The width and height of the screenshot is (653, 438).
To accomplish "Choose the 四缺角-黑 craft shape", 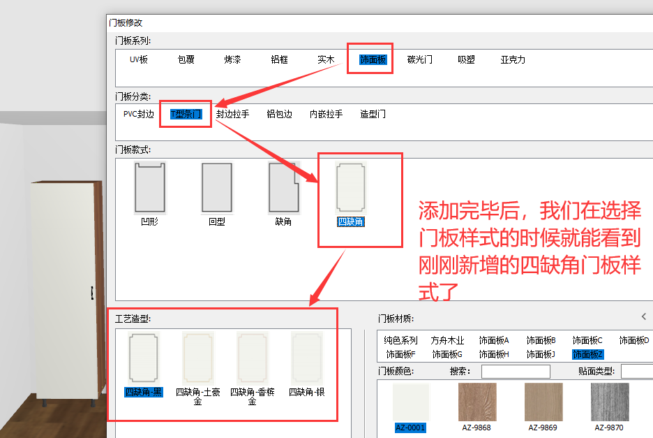I will (144, 358).
